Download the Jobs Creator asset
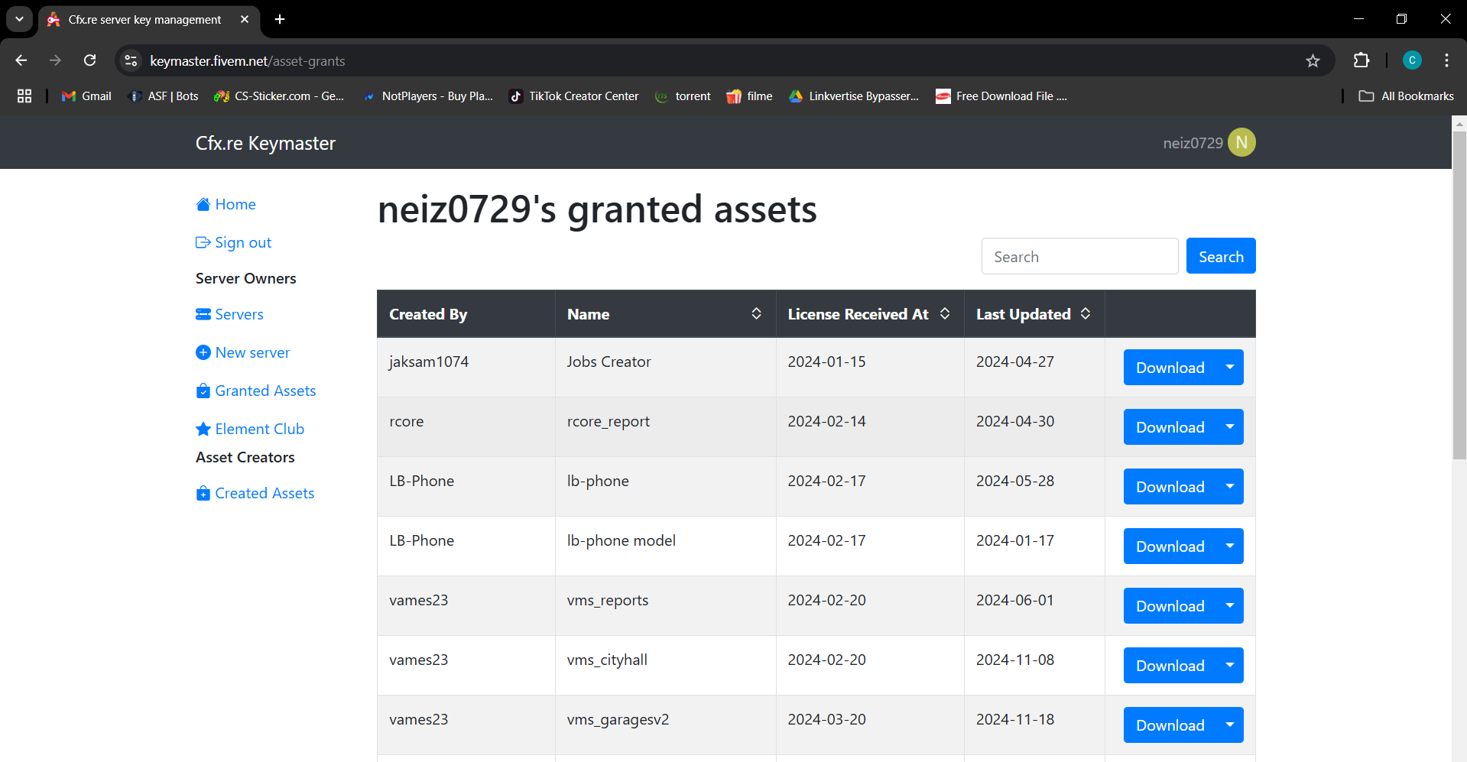Screen dimensions: 1467x762 point(1170,368)
